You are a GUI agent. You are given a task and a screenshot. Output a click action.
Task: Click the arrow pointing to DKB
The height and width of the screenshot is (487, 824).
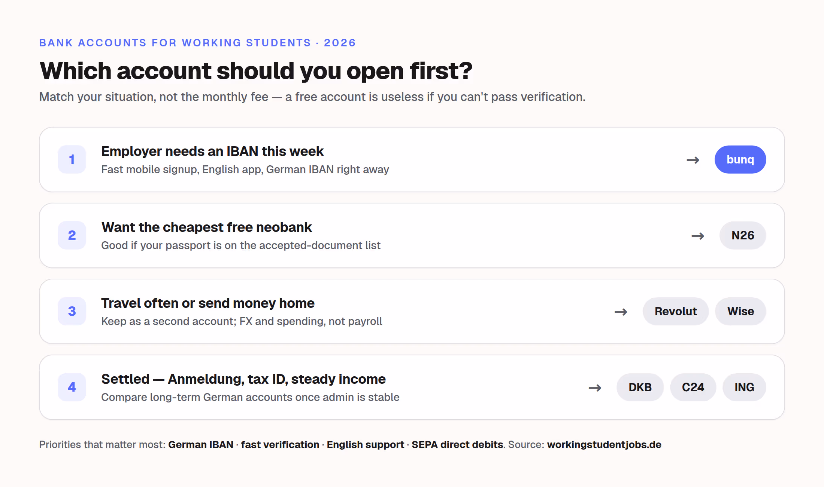595,388
